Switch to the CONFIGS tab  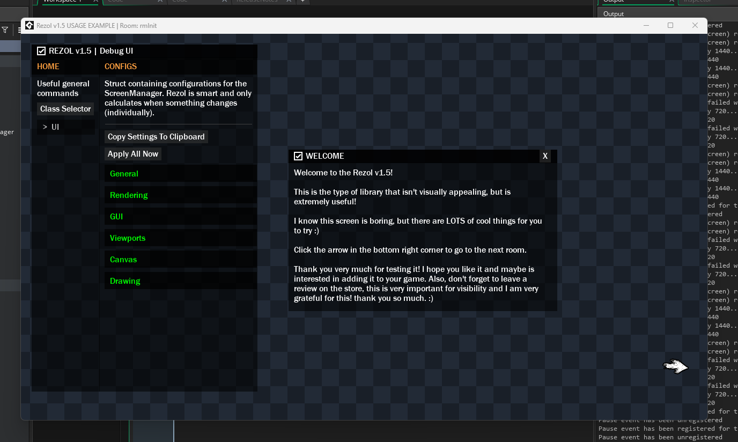(120, 67)
